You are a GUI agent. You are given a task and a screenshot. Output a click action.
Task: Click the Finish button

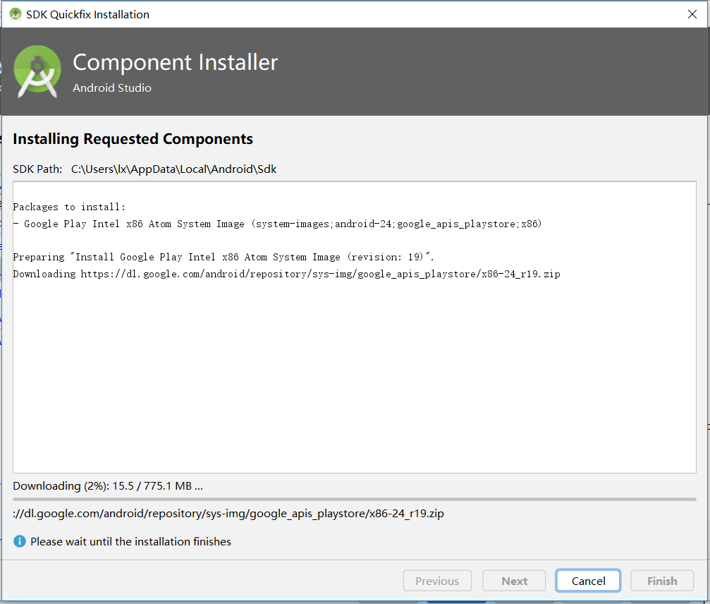tap(661, 581)
